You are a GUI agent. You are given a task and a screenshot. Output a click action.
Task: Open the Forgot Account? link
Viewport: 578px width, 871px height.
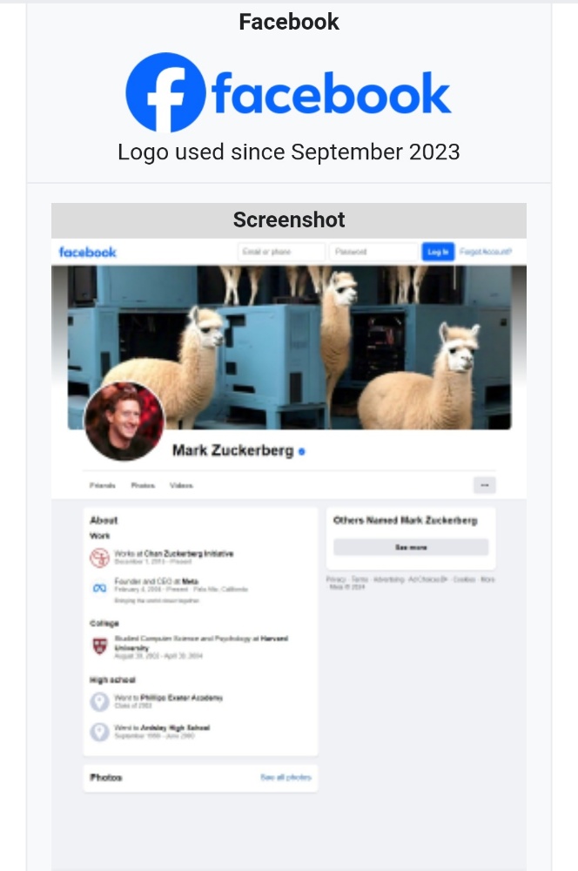pos(485,252)
